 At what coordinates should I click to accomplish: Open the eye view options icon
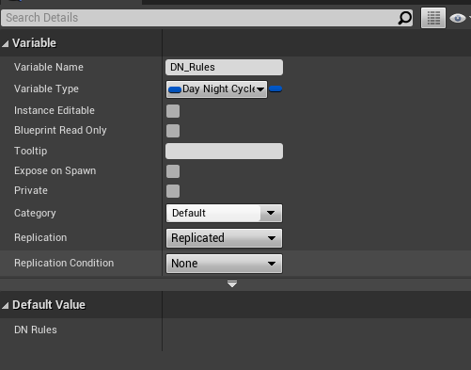(x=458, y=18)
